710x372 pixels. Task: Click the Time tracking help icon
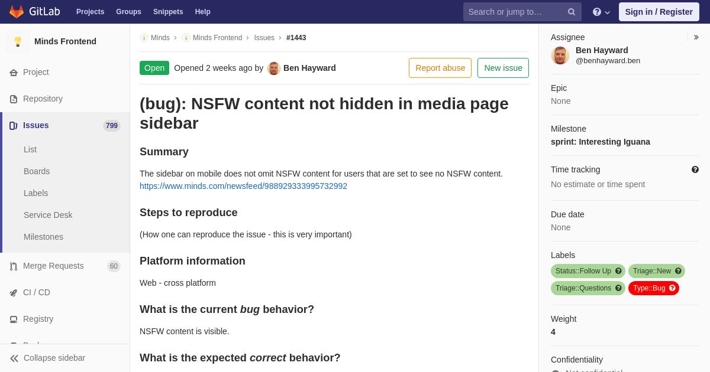click(695, 169)
